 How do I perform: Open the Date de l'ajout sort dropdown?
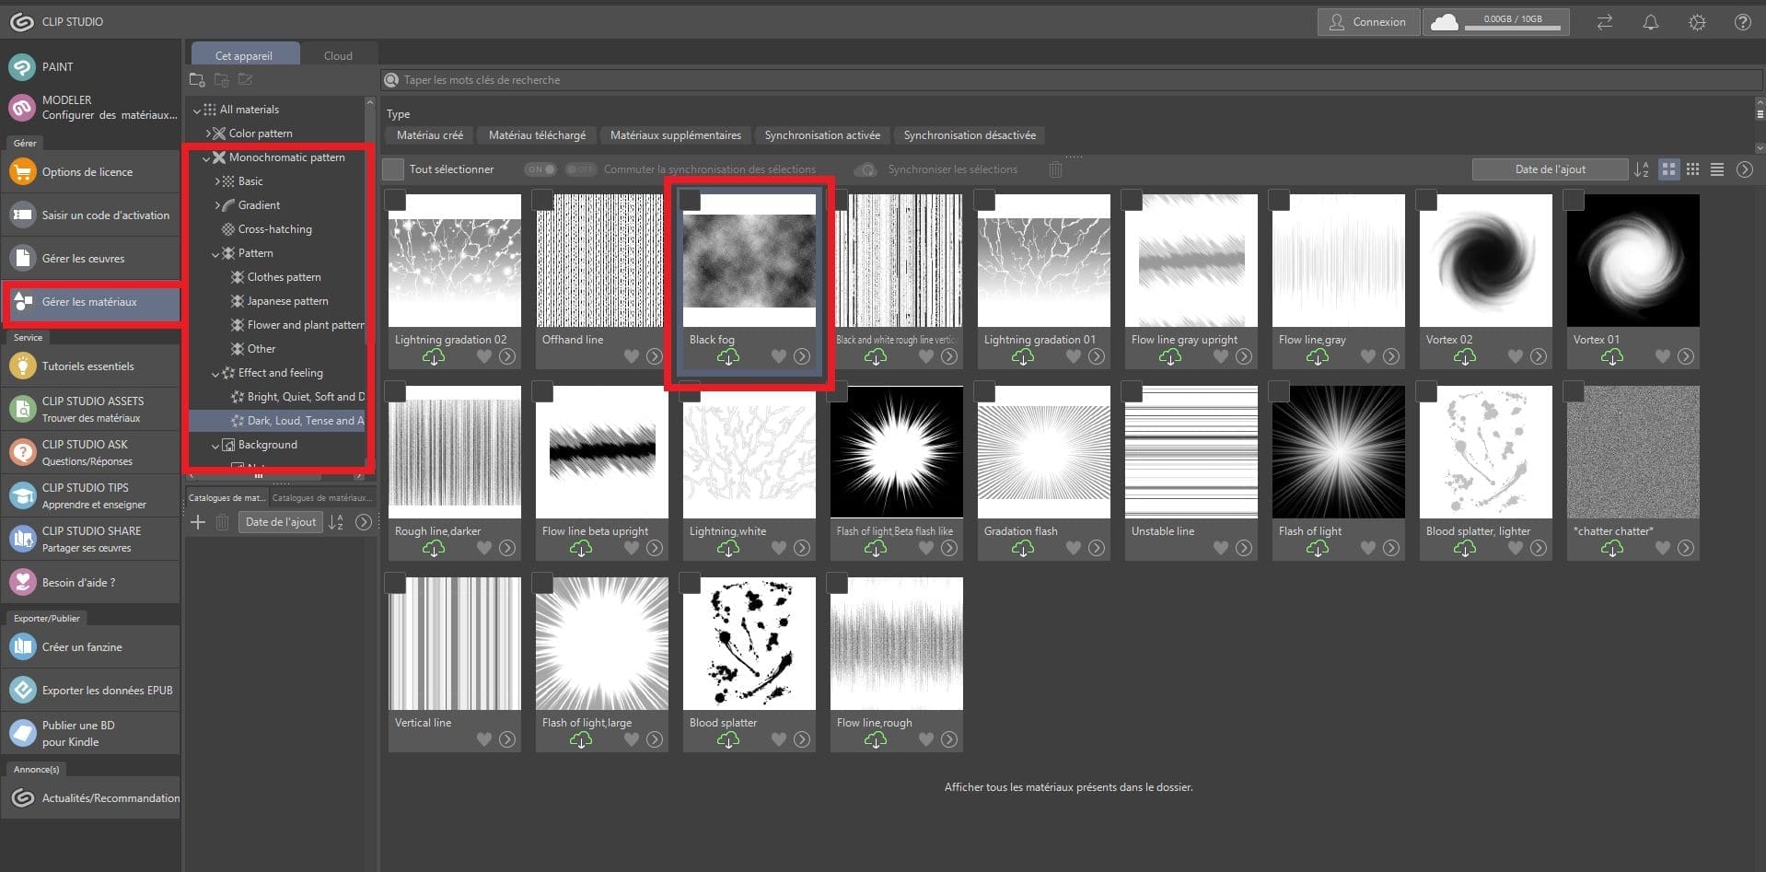point(1550,169)
